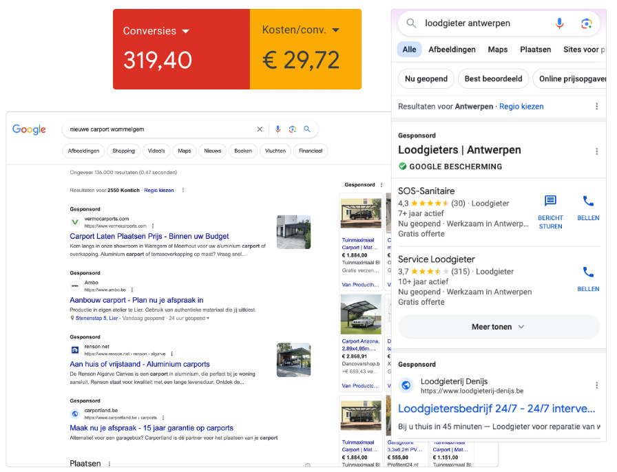
Task: Click the Bellen phone icon for SOS-Sanitaire
Action: (x=588, y=202)
